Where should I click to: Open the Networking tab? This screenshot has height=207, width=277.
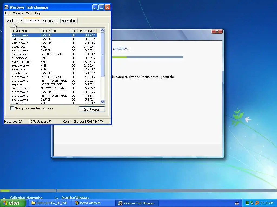pos(69,21)
